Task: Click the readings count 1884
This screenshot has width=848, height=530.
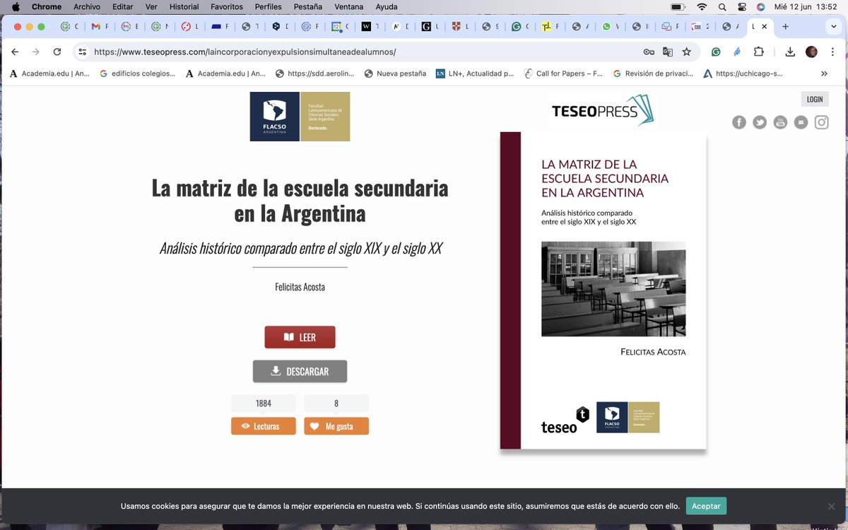Action: tap(264, 404)
